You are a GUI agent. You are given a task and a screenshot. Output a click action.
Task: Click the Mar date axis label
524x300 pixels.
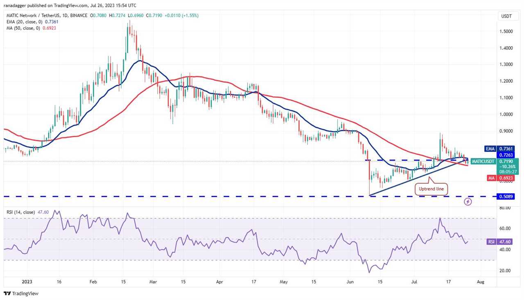coord(154,282)
